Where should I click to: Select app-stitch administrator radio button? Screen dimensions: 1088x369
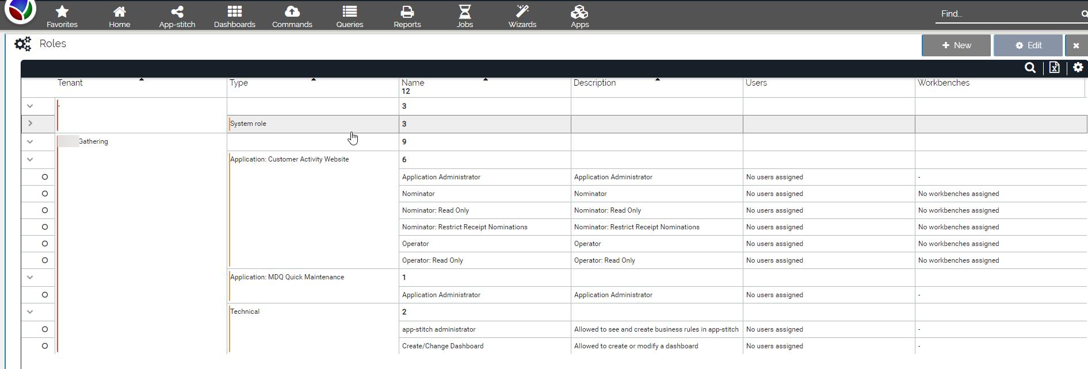44,329
